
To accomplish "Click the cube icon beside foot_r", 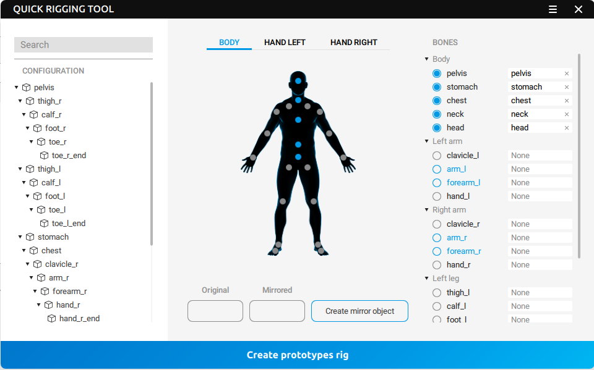I will click(x=38, y=128).
